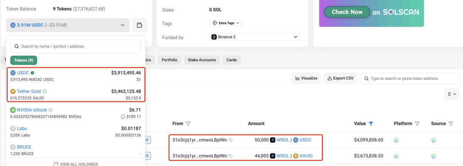The image size is (463, 166).
Task: Click the info icon beside $189.11 price
Action: point(123,116)
